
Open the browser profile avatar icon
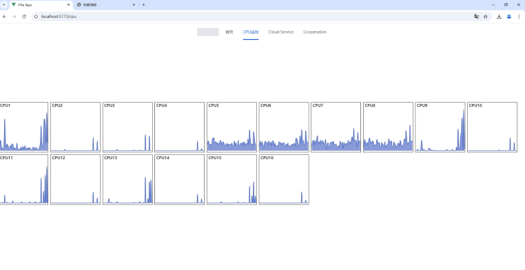[509, 17]
